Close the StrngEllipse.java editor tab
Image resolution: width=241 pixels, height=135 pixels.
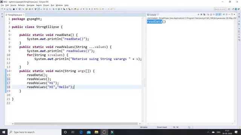pyautogui.click(x=24, y=15)
